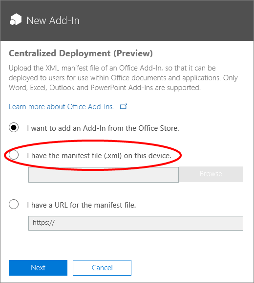The image size is (254, 283).
Task: Click the Browse button
Action: pyautogui.click(x=211, y=174)
